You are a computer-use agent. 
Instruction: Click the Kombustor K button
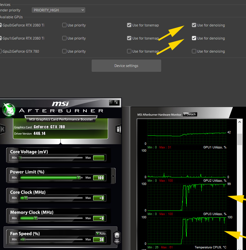click(2, 129)
